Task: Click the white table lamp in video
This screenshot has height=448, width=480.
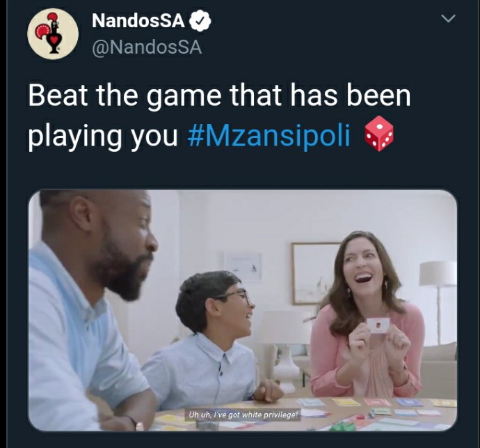Action: (x=285, y=346)
